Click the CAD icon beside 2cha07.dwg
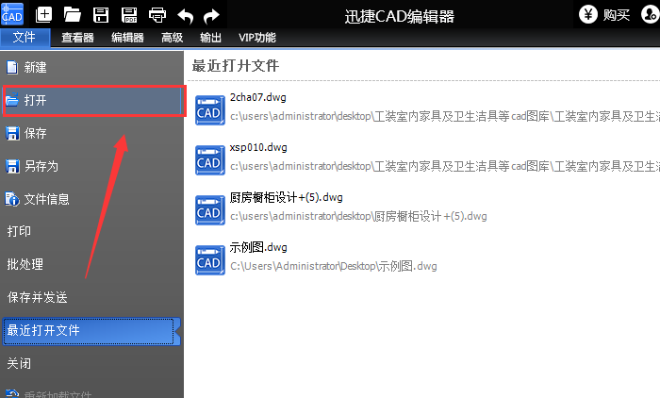This screenshot has width=660, height=398. (x=209, y=110)
